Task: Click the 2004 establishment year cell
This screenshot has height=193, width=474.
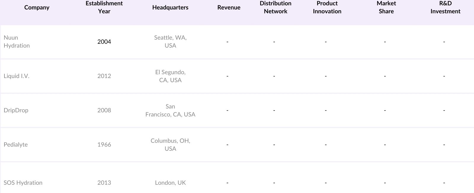Action: tap(104, 42)
